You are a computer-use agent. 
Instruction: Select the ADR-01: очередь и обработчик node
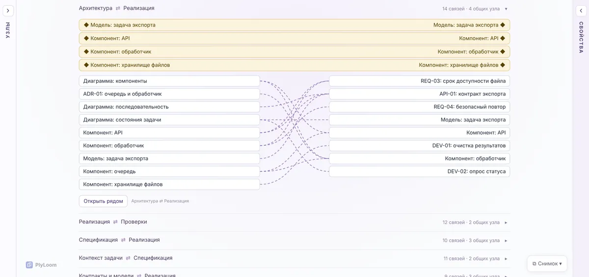tap(169, 94)
